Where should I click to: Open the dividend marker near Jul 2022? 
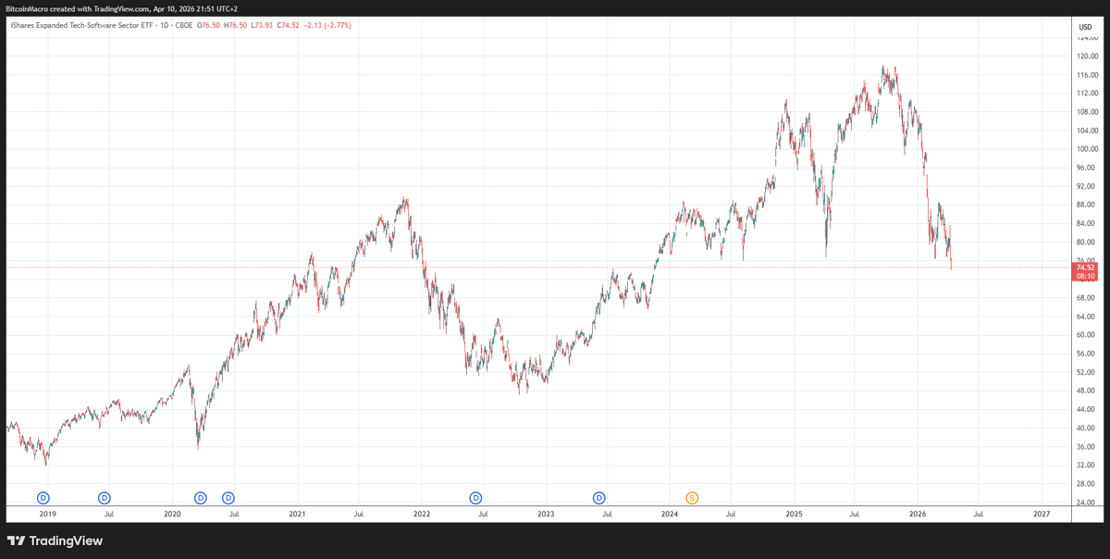click(x=476, y=498)
